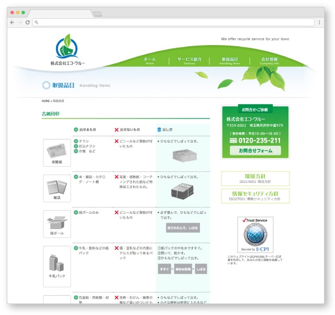Image resolution: width=335 pixels, height=315 pixels.
Task: Click the お問合せ・ご依頼 contact box header
Action: click(255, 110)
